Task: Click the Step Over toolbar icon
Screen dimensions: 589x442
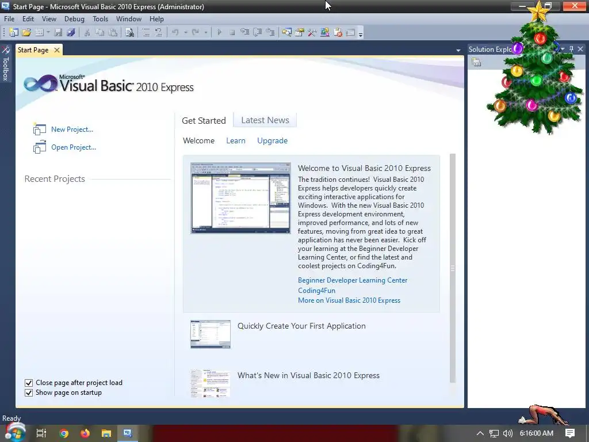Action: click(x=257, y=32)
